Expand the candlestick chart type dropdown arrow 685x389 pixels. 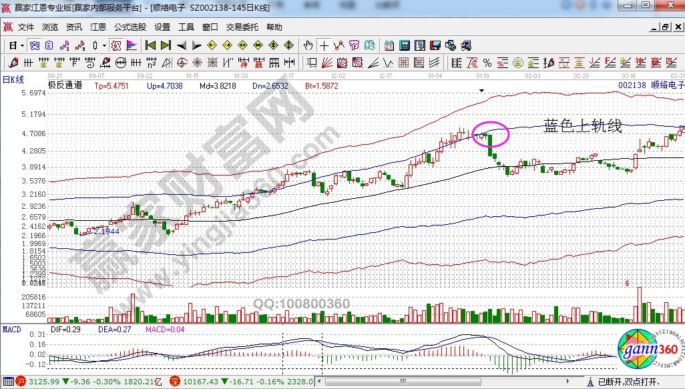pyautogui.click(x=104, y=45)
